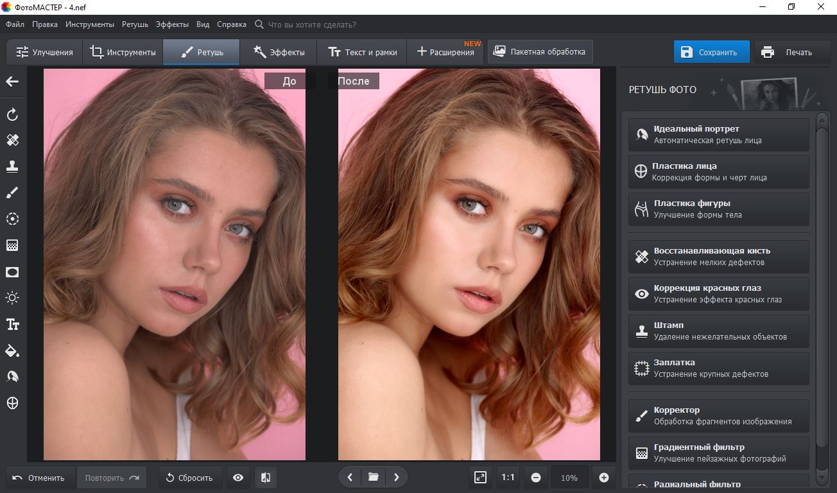Pick the stamp tool icon in sidebar
The width and height of the screenshot is (837, 493).
coord(12,166)
